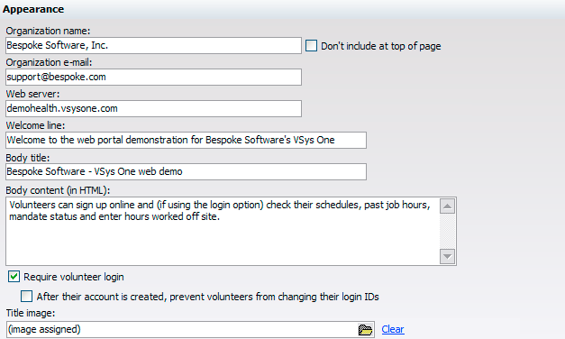Click the body content scroll down arrow

(447, 256)
